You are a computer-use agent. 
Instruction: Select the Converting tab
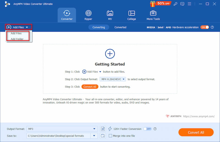(x=99, y=27)
